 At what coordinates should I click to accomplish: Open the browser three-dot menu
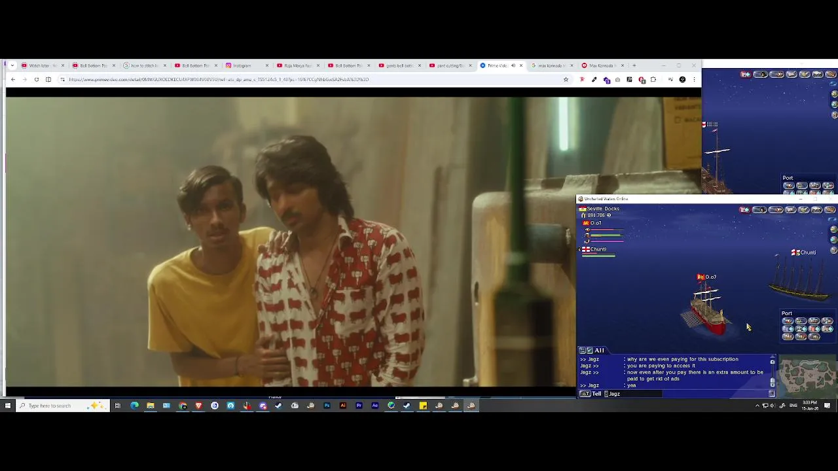click(694, 80)
